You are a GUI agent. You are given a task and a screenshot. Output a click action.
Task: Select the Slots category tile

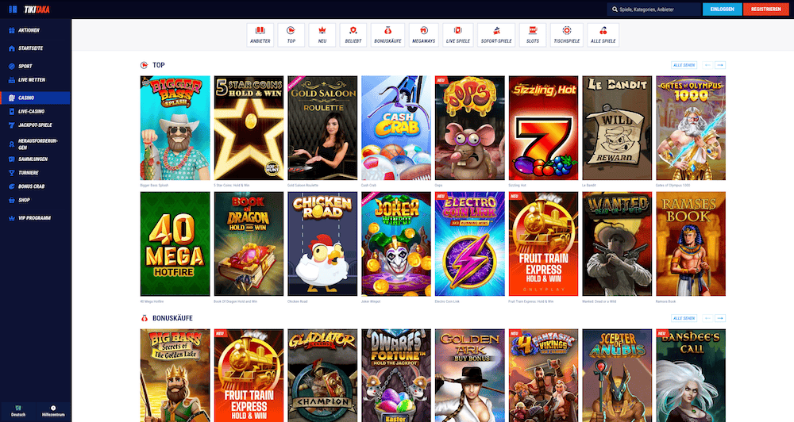pos(533,35)
